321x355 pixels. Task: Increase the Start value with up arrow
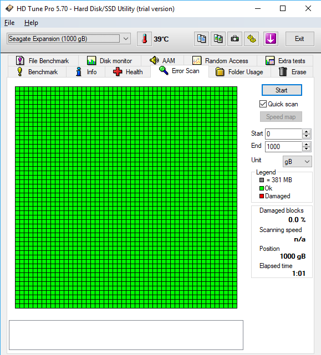306,132
